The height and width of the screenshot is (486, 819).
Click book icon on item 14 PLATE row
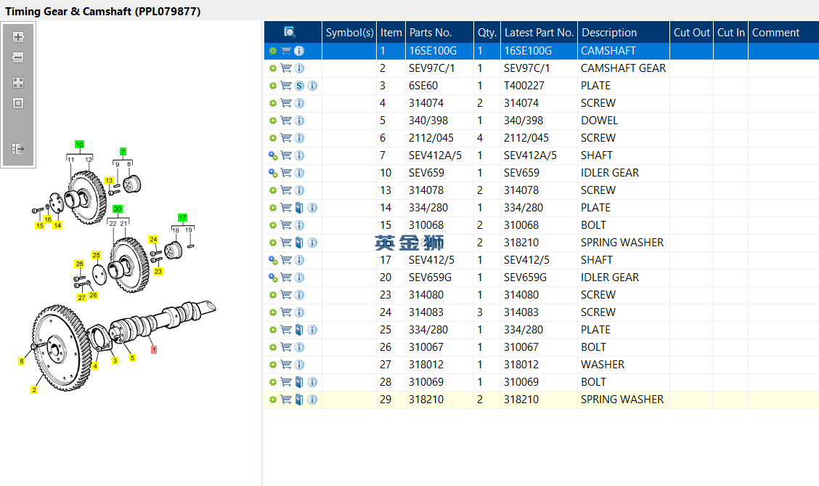(299, 208)
